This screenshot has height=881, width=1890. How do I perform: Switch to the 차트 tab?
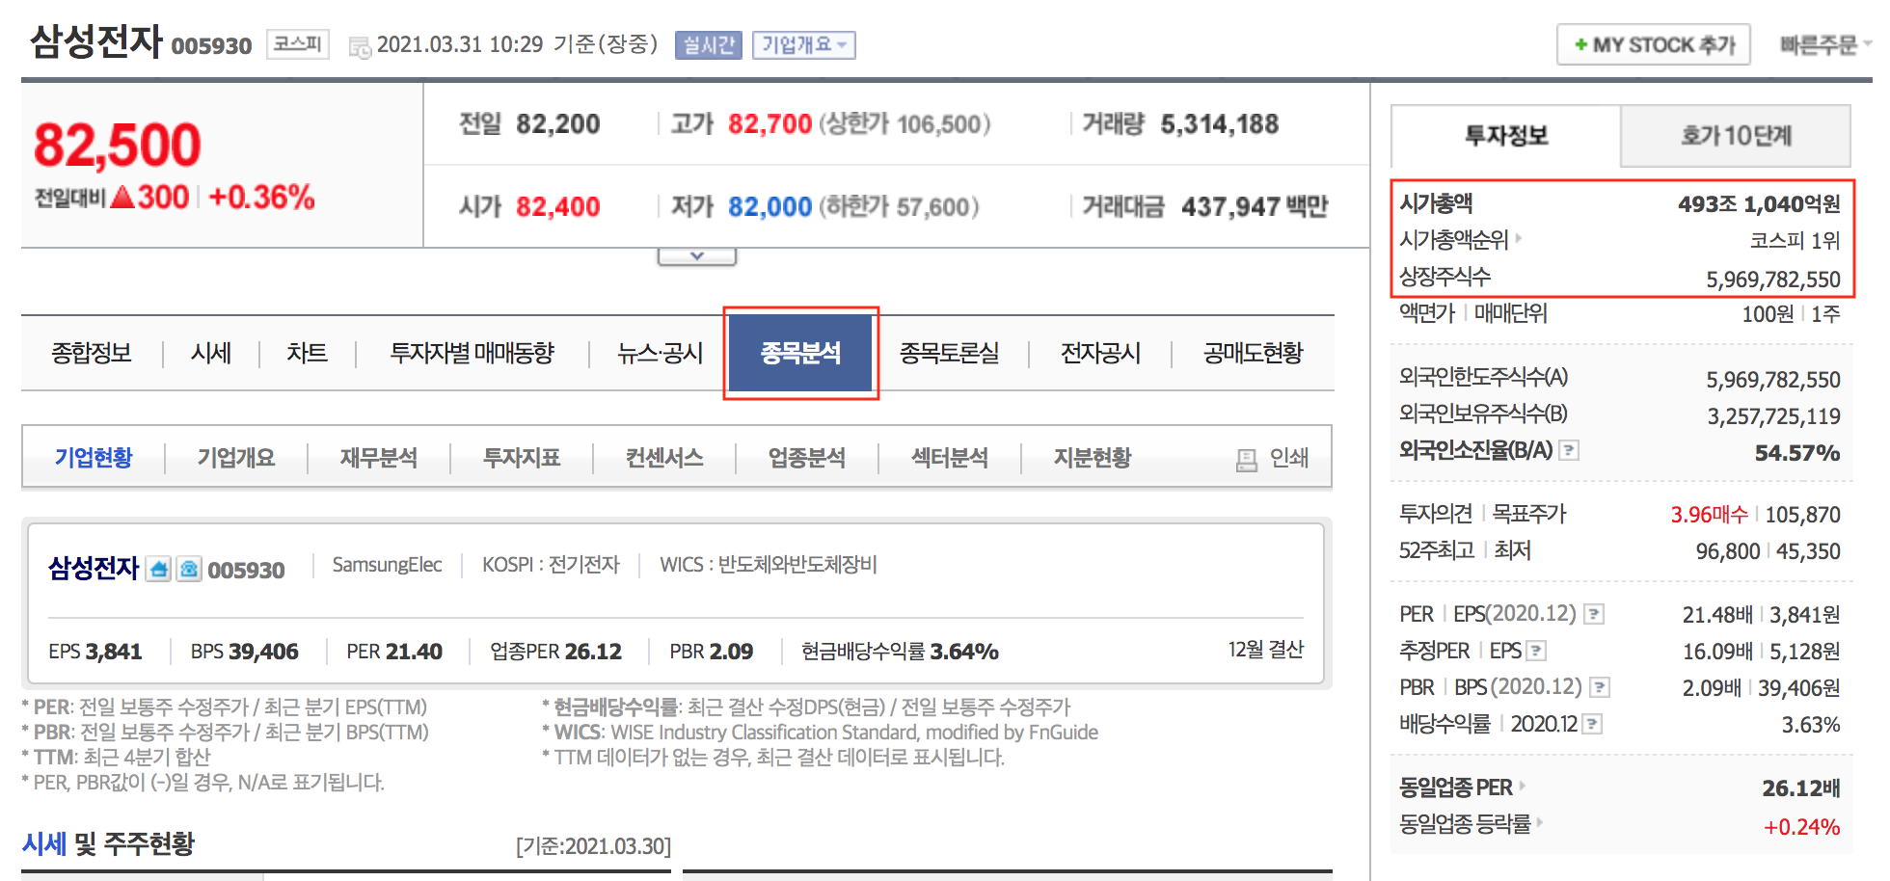click(x=307, y=353)
